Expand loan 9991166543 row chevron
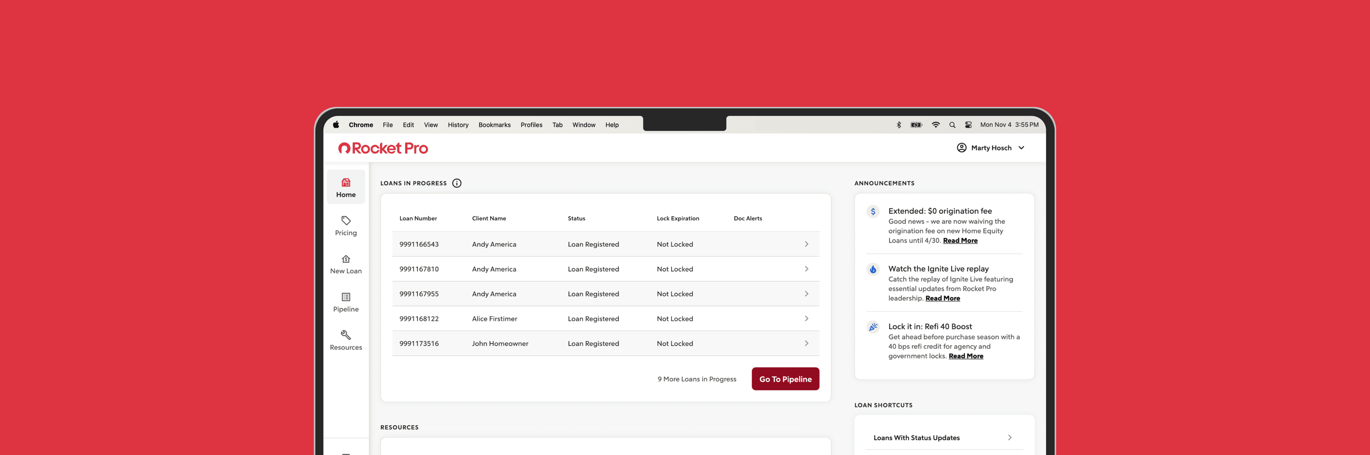The width and height of the screenshot is (1370, 455). click(x=806, y=244)
